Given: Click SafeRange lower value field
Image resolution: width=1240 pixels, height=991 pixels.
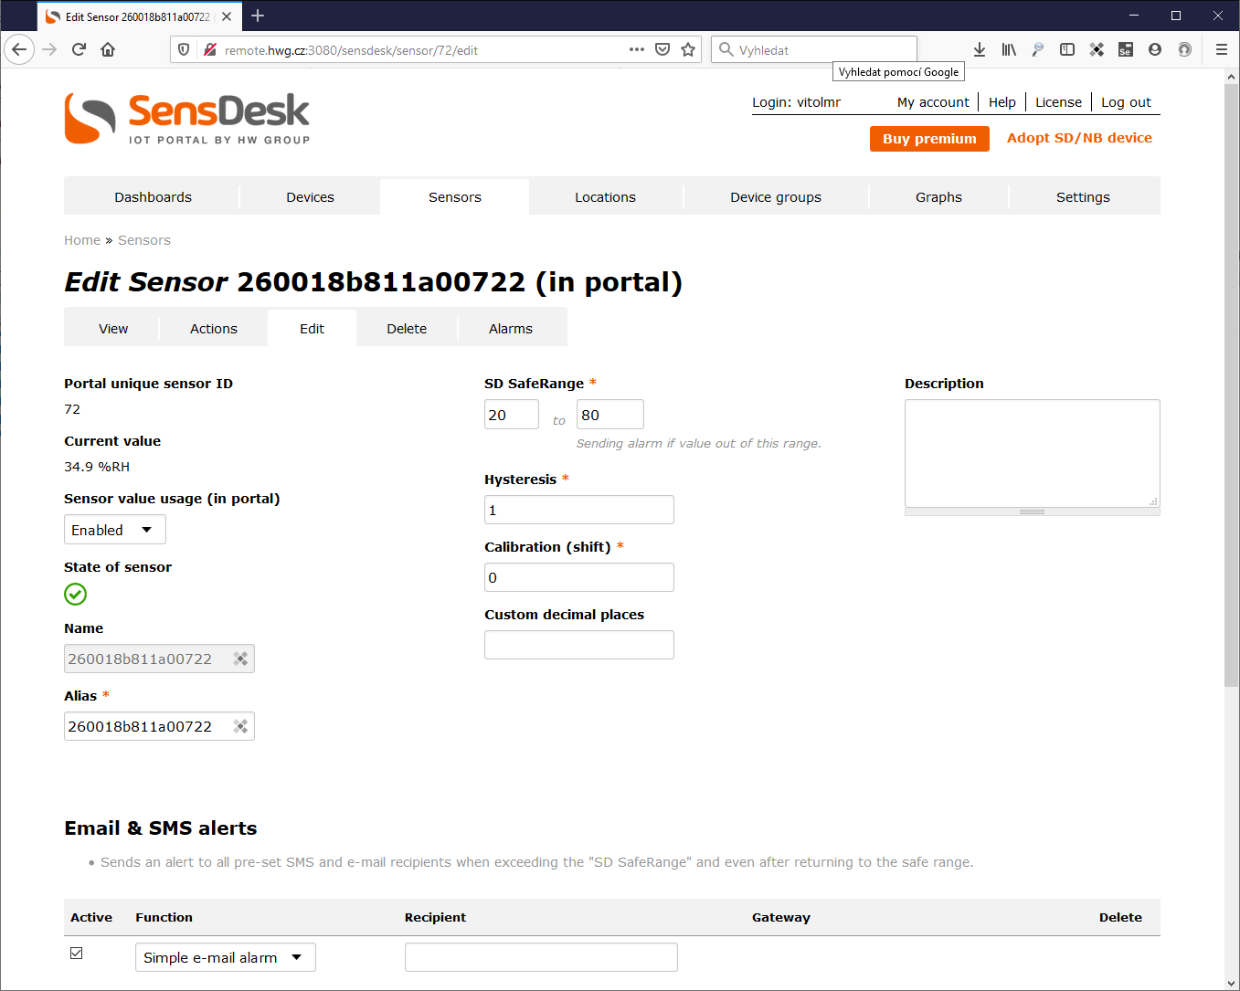Looking at the screenshot, I should coord(512,415).
